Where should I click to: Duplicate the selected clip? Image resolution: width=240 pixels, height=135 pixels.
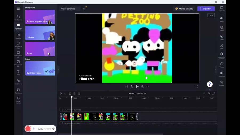(x=79, y=94)
